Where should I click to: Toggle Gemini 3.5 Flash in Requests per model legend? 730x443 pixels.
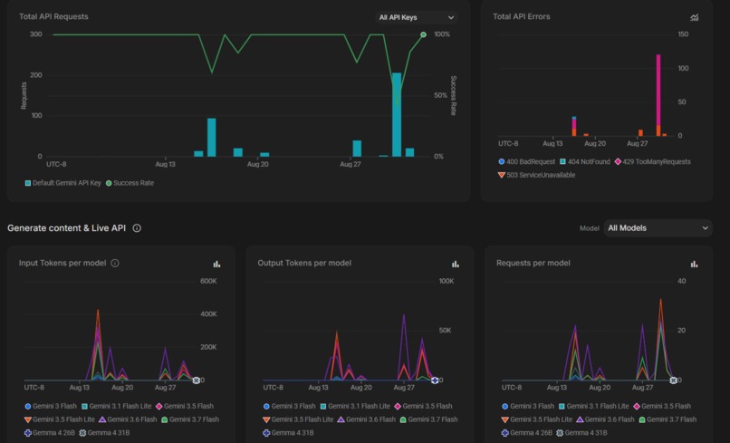(x=662, y=406)
